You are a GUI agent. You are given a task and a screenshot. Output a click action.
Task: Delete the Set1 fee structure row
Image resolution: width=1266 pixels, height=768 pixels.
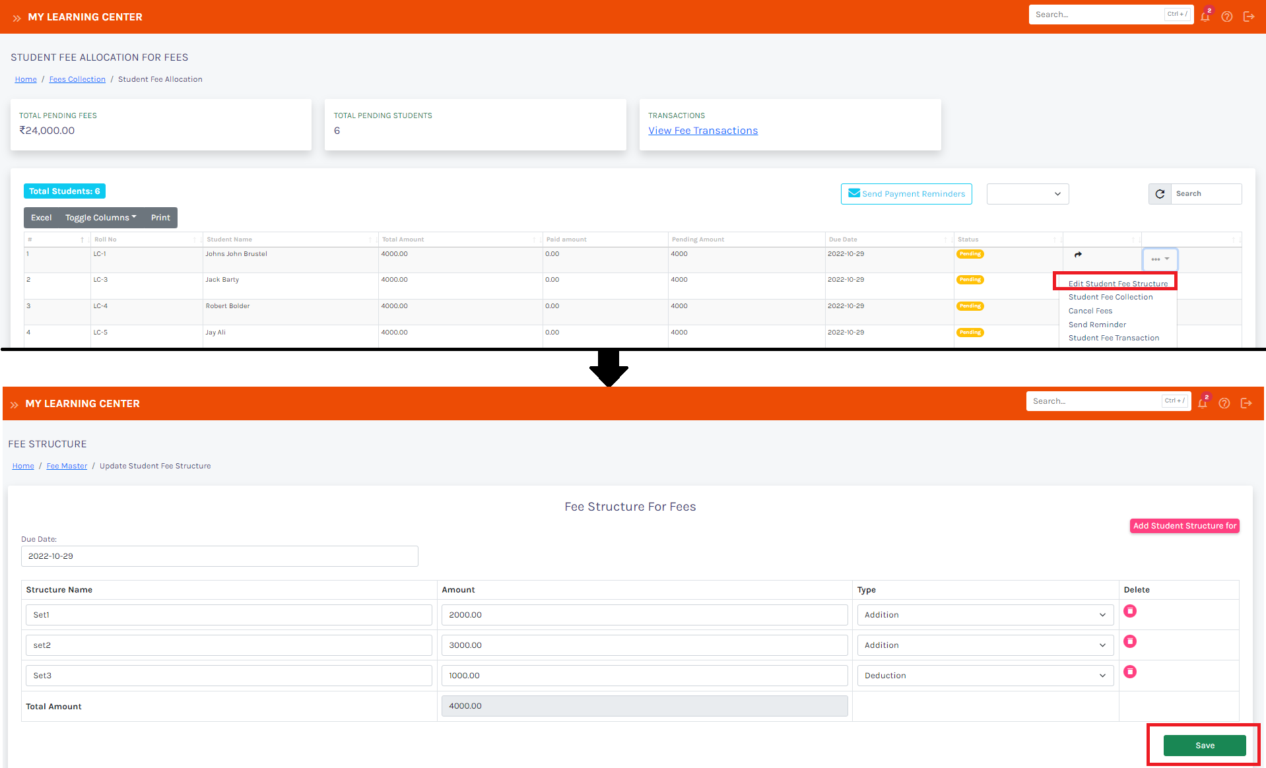(1130, 611)
